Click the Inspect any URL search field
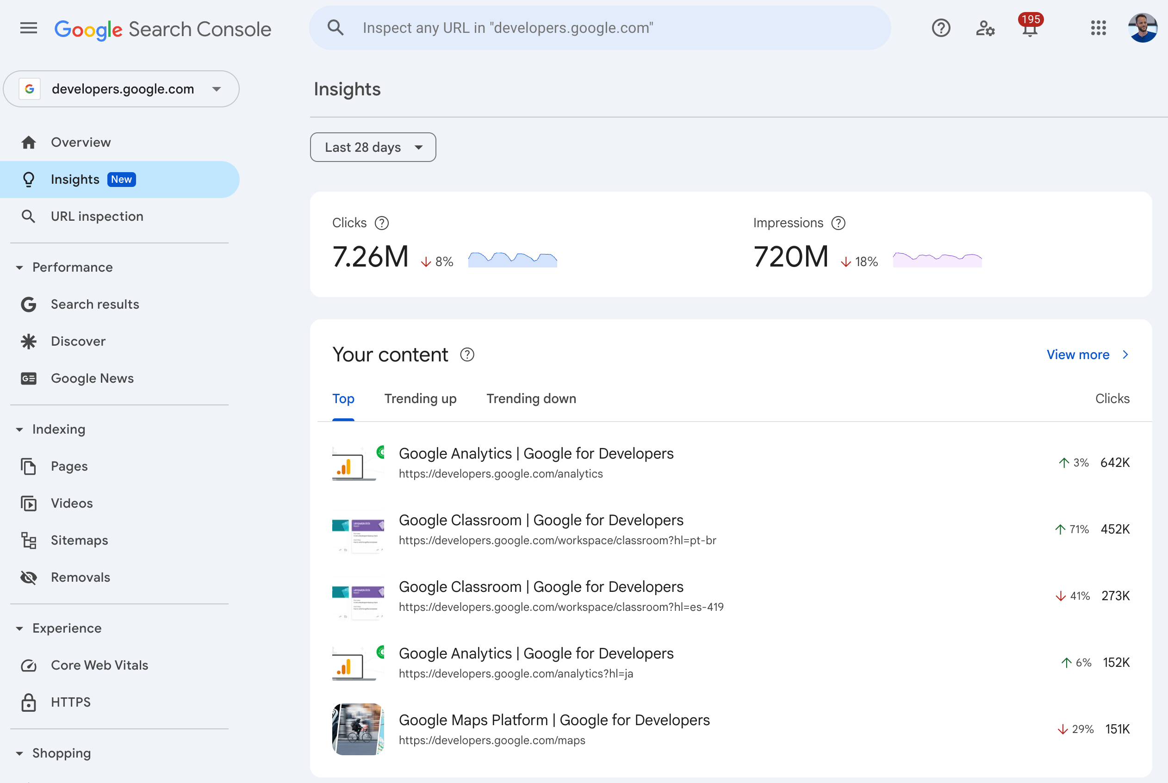 (x=549, y=27)
